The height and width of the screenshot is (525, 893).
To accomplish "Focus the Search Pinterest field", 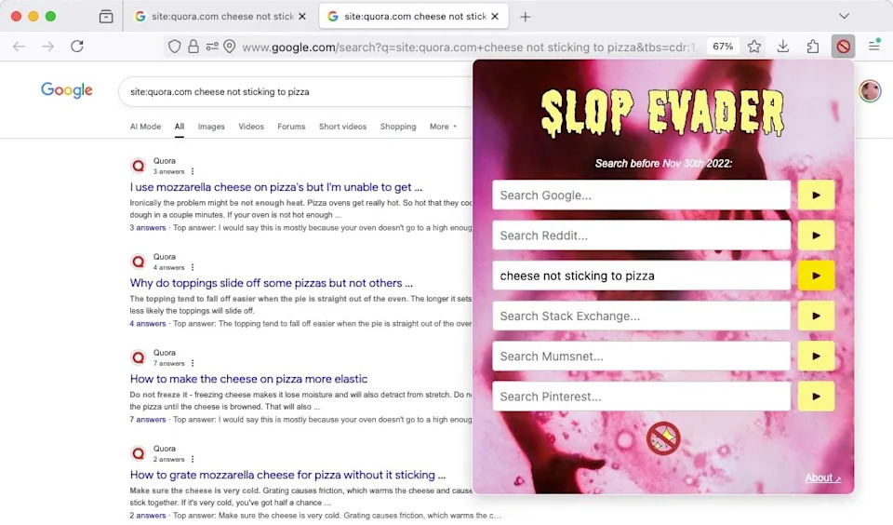I will coord(641,397).
